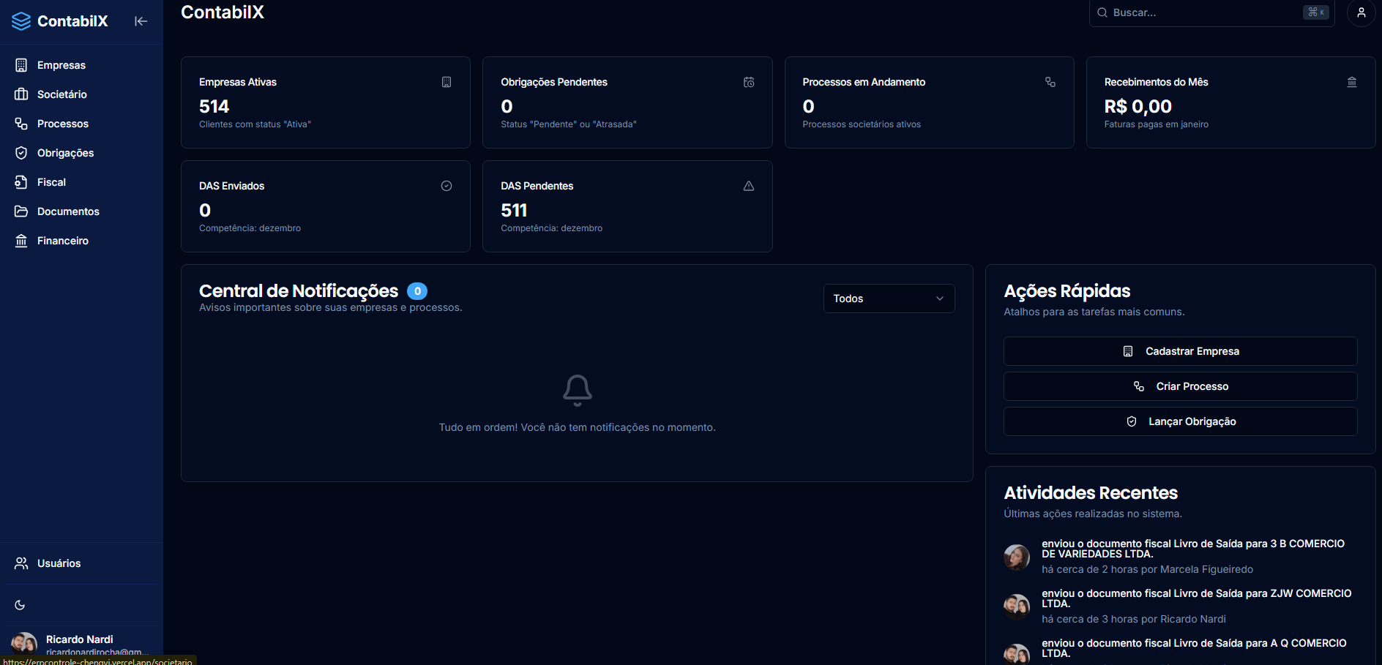1382x665 pixels.
Task: Open the Todos notifications filter dropdown
Action: pos(888,298)
